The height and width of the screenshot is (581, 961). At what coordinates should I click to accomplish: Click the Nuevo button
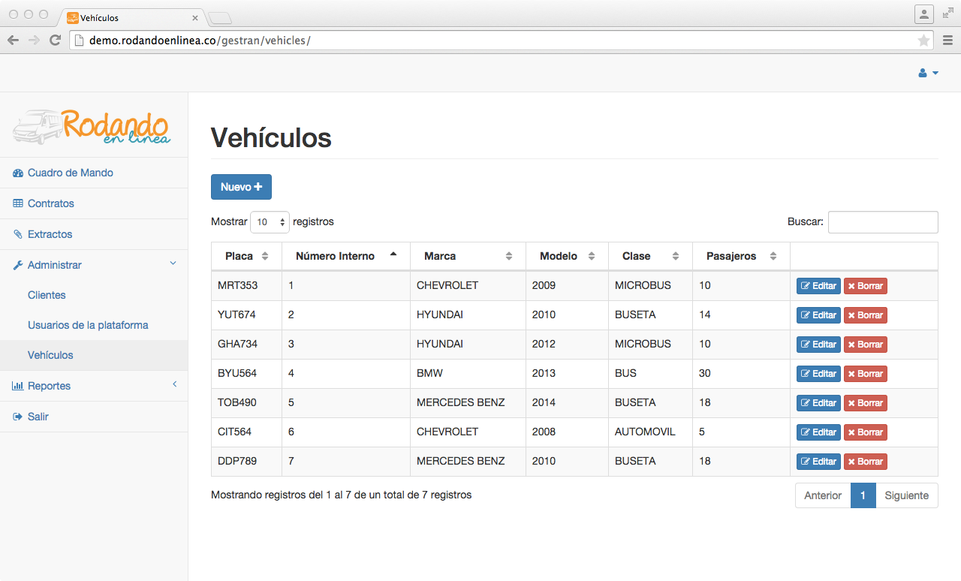pos(241,187)
